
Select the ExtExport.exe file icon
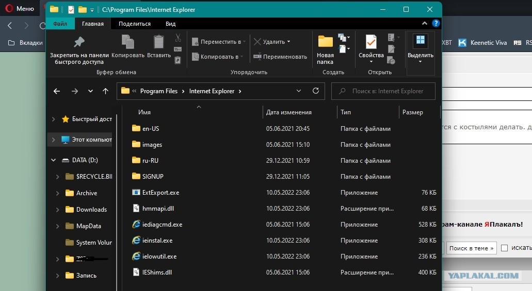tap(136, 193)
